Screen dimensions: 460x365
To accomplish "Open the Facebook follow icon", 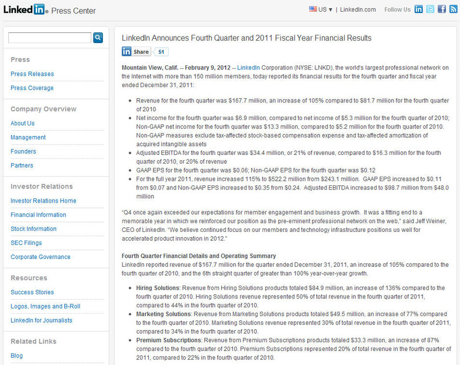I will (442, 9).
